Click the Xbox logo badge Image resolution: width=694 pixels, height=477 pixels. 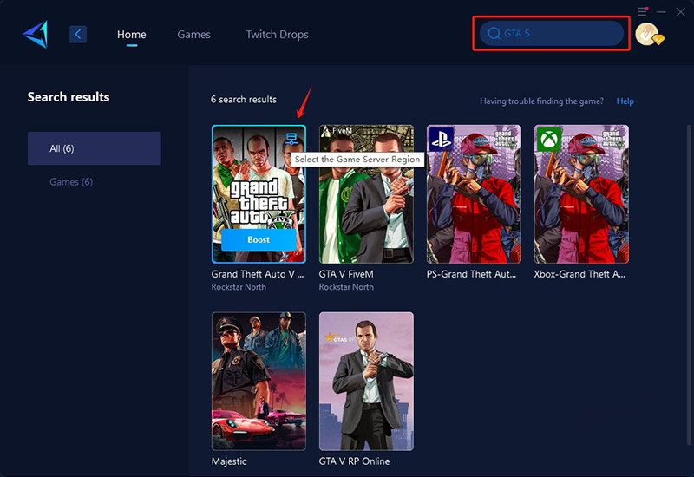[549, 140]
